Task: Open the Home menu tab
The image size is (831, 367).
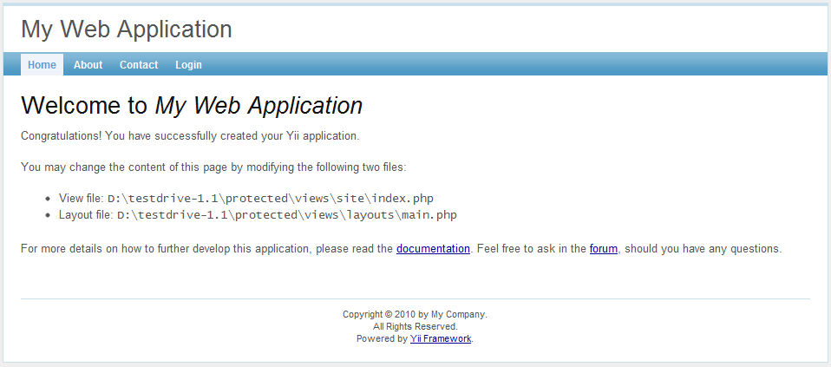Action: [42, 65]
